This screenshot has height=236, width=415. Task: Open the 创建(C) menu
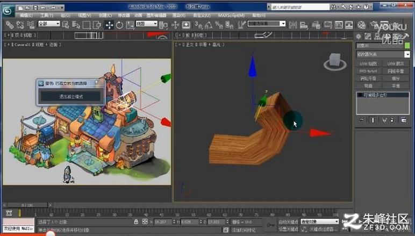[105, 16]
